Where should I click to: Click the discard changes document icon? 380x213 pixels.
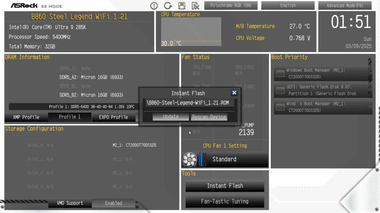pos(195,6)
